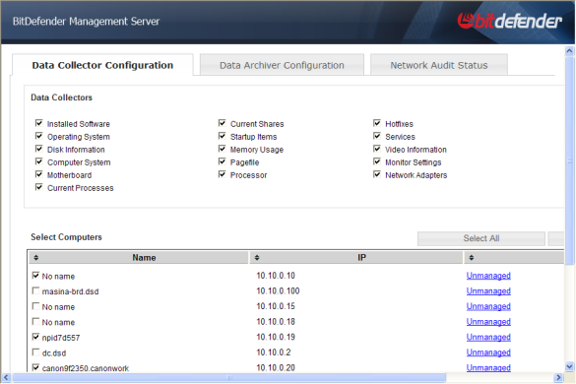576x384 pixels.
Task: Uncheck the Motherboard checkbox
Action: (x=39, y=174)
